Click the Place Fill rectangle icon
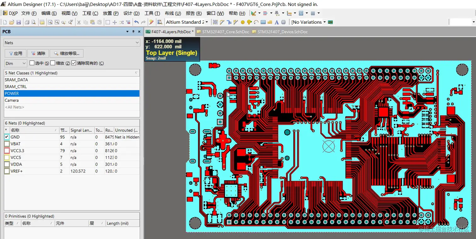The height and width of the screenshot is (239, 476). pos(263,22)
